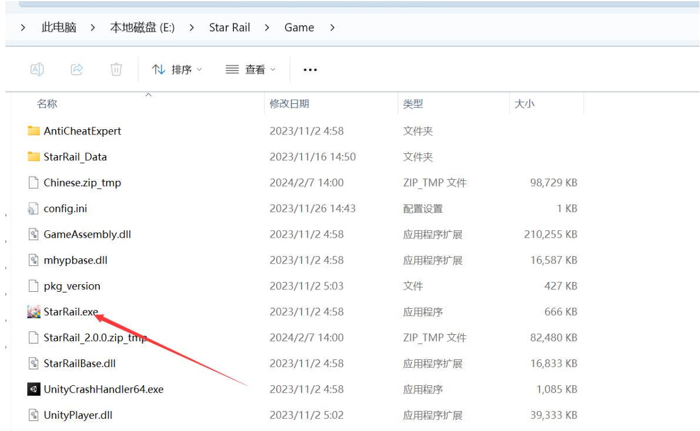Click the 210,255 KB size value

551,234
